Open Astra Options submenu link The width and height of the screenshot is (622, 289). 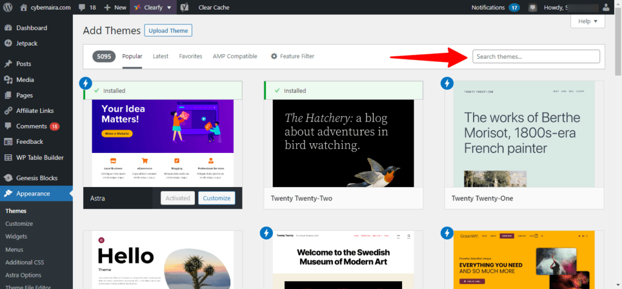pos(24,274)
